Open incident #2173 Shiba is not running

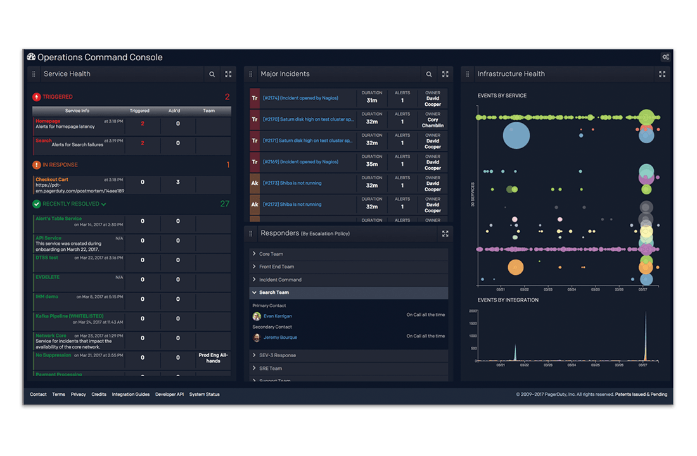292,183
